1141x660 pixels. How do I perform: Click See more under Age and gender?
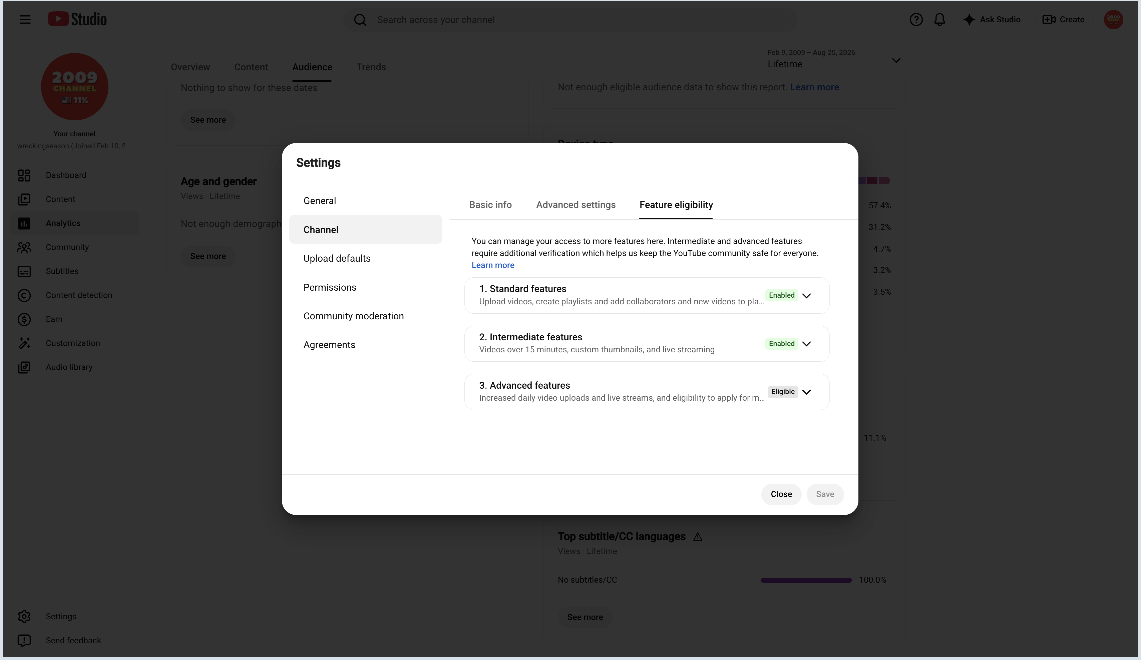coord(208,256)
